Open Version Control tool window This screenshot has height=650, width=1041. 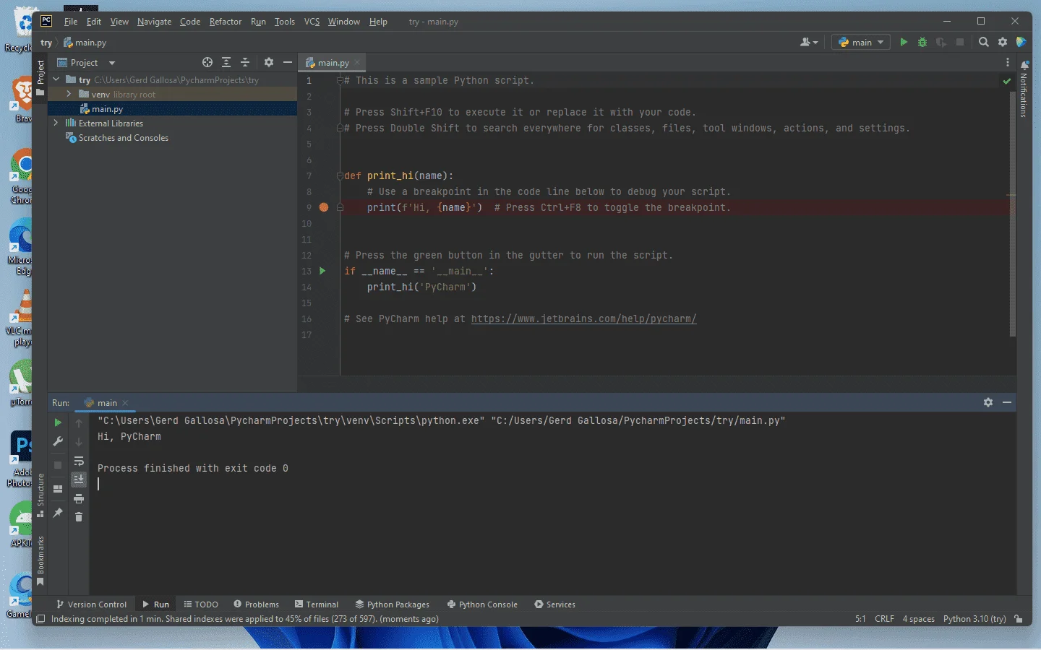[91, 604]
